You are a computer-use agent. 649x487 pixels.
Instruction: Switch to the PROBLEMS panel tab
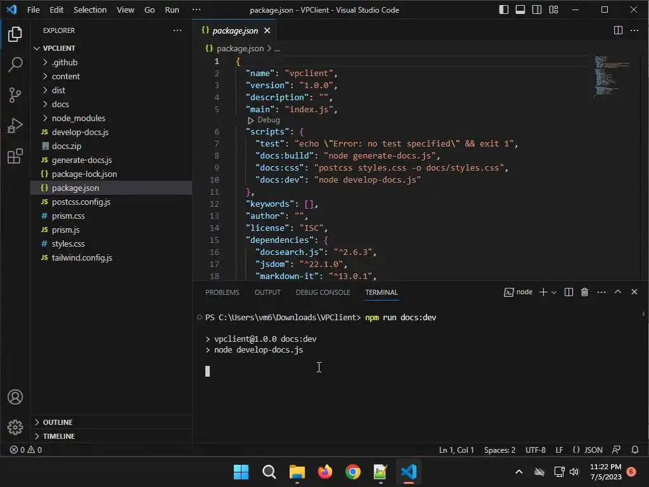(222, 292)
